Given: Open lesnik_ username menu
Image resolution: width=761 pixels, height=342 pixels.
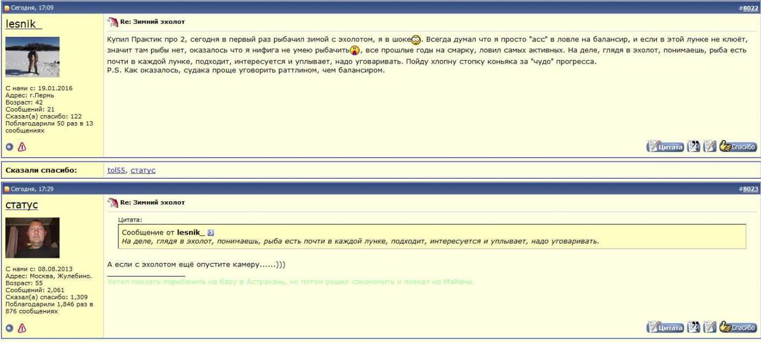Looking at the screenshot, I should [24, 24].
